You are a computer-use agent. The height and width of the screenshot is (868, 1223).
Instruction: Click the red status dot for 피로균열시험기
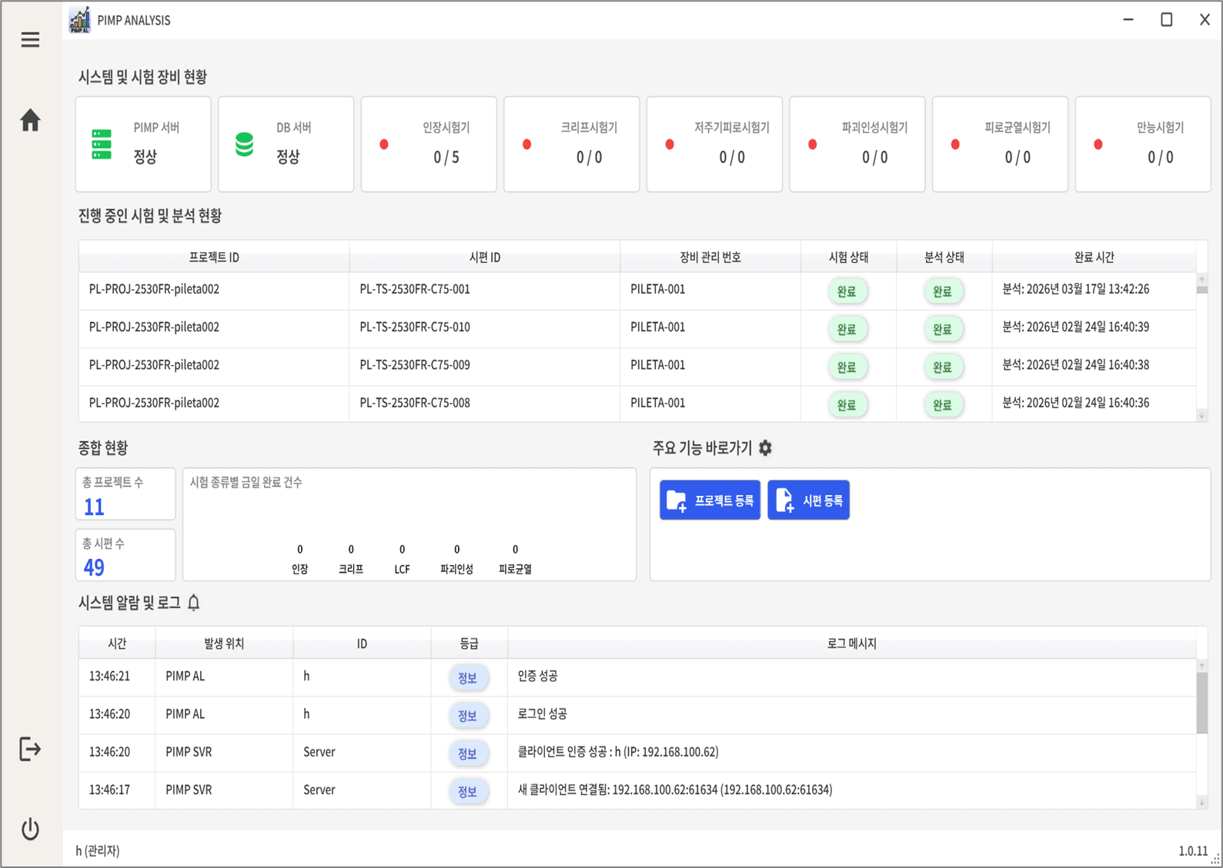(955, 144)
